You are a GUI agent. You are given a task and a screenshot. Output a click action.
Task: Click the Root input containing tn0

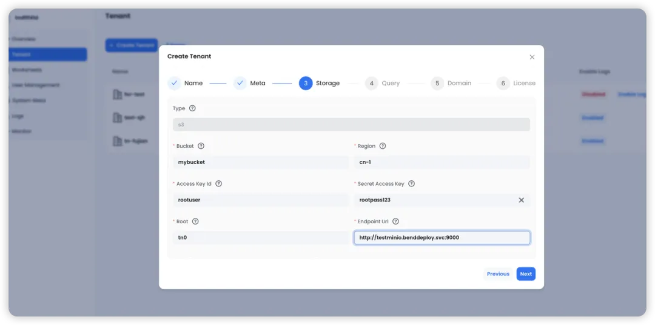(261, 238)
